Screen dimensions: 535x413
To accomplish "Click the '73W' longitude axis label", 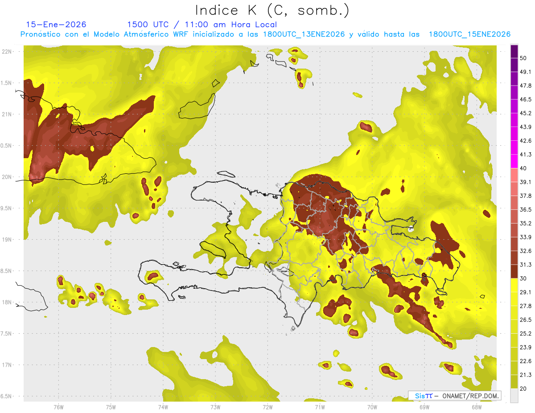I will 215,407.
